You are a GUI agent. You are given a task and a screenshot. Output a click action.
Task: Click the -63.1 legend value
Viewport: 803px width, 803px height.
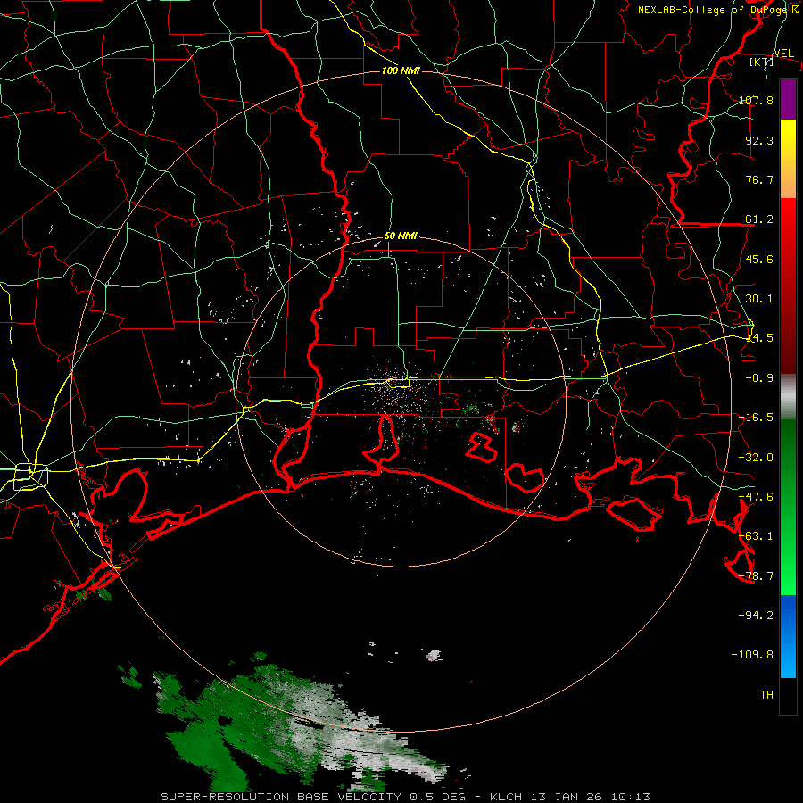756,536
